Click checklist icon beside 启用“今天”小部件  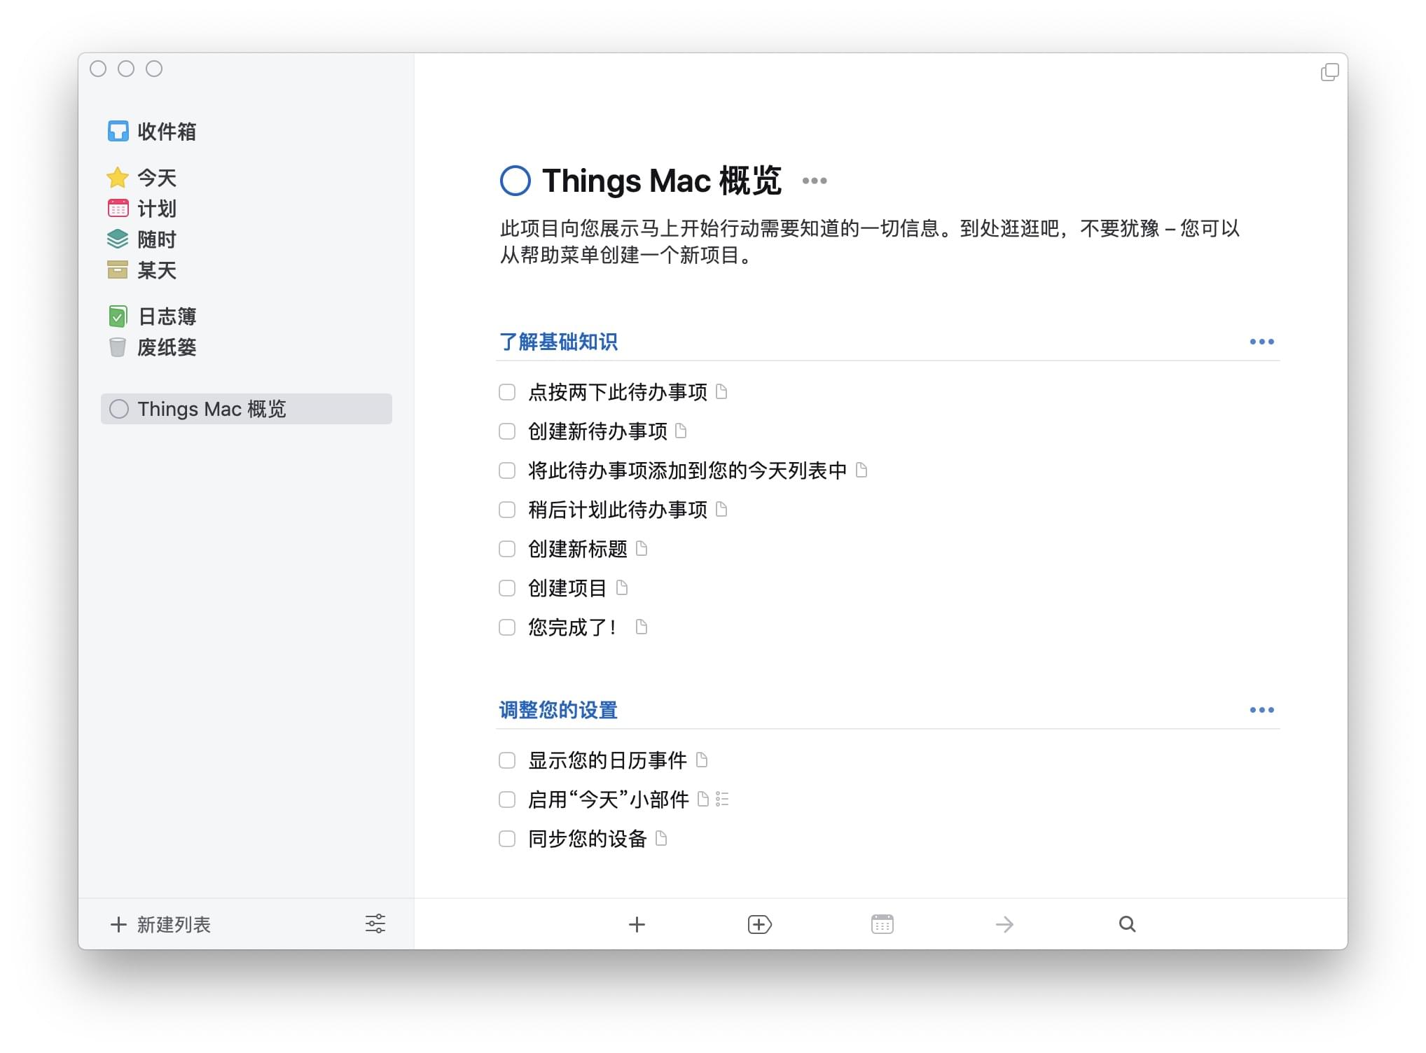723,800
